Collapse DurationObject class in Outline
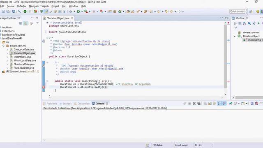263x148 pixels. click(x=235, y=36)
